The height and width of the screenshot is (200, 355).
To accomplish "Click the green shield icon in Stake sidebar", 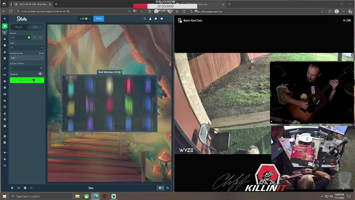I will 5,26.
